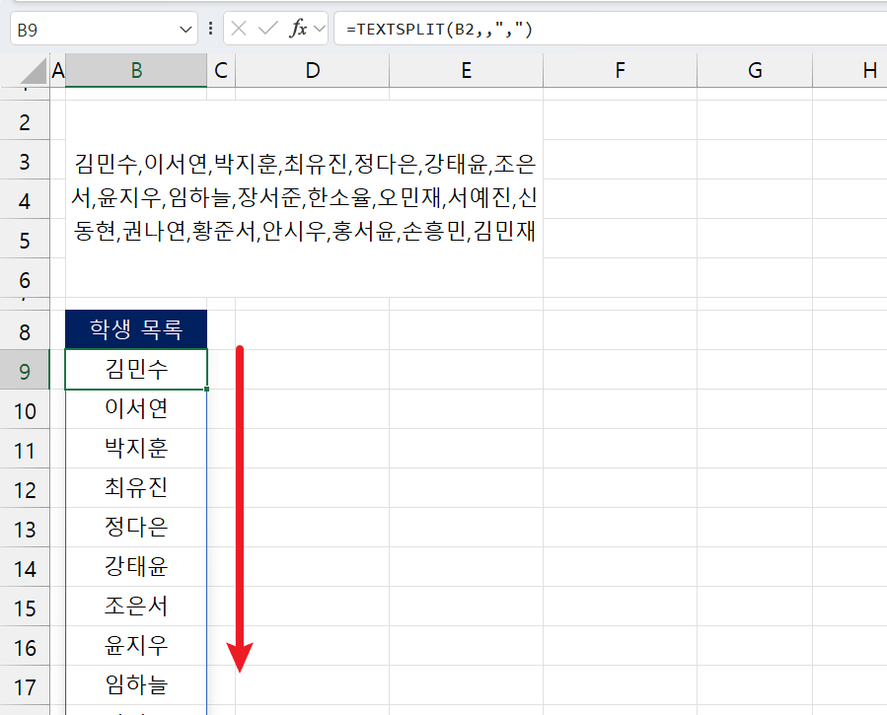Select row 8 header
Image resolution: width=887 pixels, height=715 pixels.
click(25, 330)
